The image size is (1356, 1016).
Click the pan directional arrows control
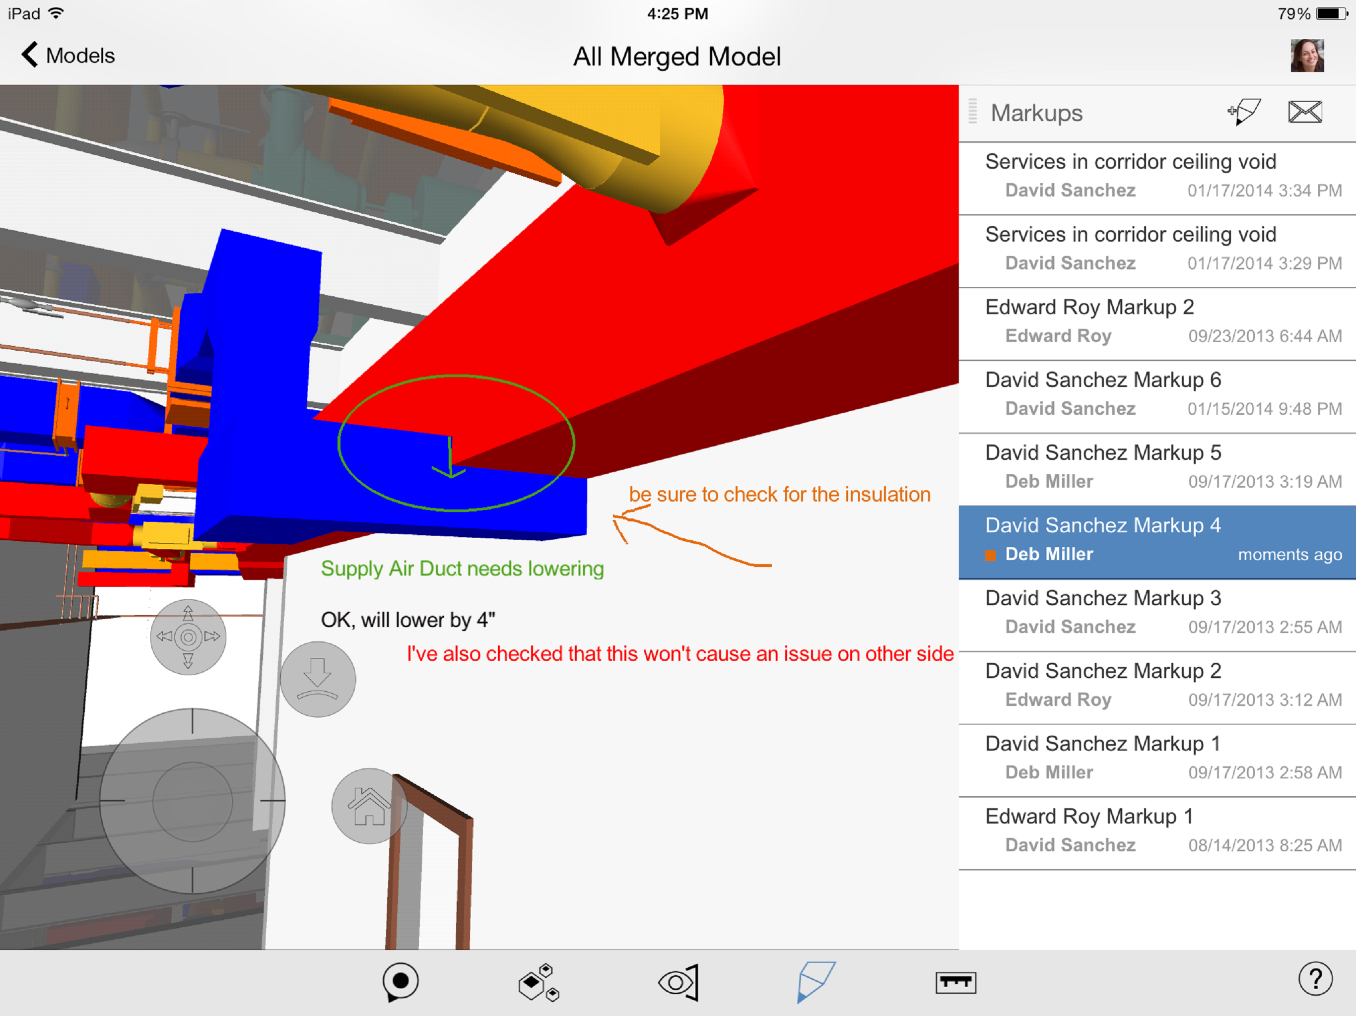(x=188, y=636)
